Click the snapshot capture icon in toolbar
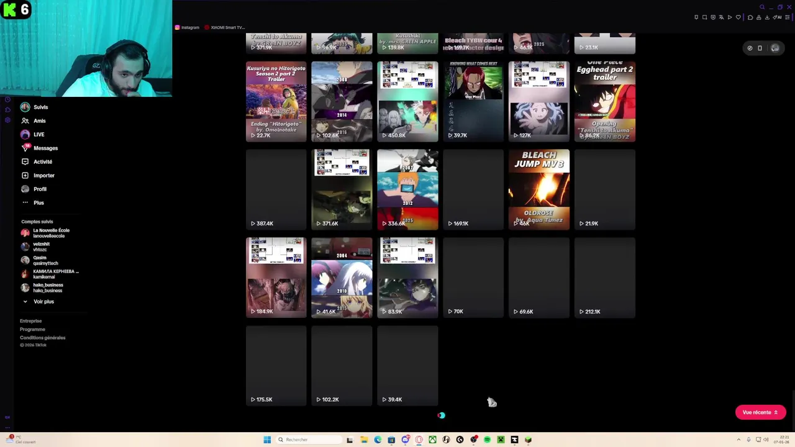This screenshot has height=447, width=795. click(x=705, y=17)
